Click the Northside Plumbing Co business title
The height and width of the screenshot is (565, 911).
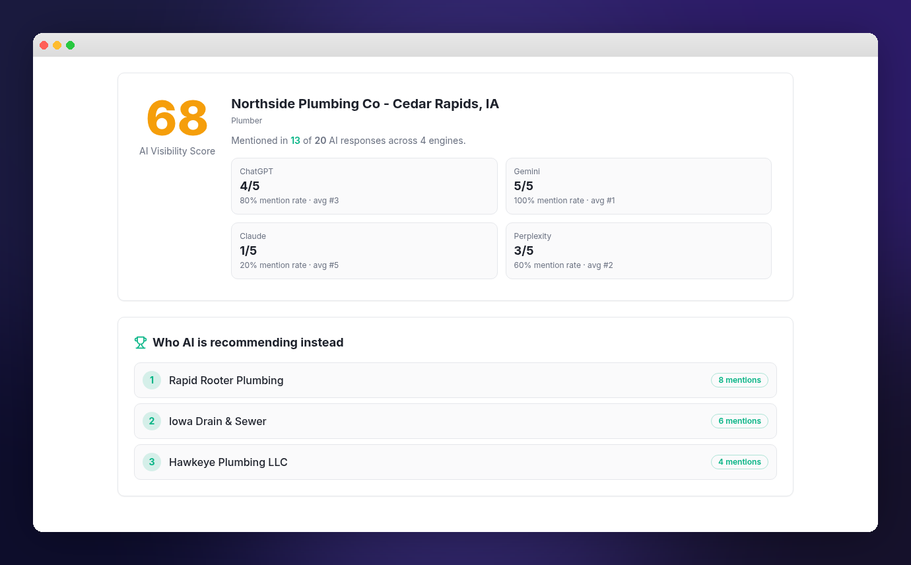coord(365,104)
